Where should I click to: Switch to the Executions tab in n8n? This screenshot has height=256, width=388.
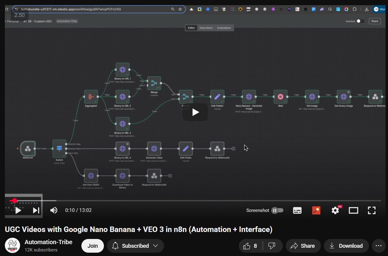206,28
